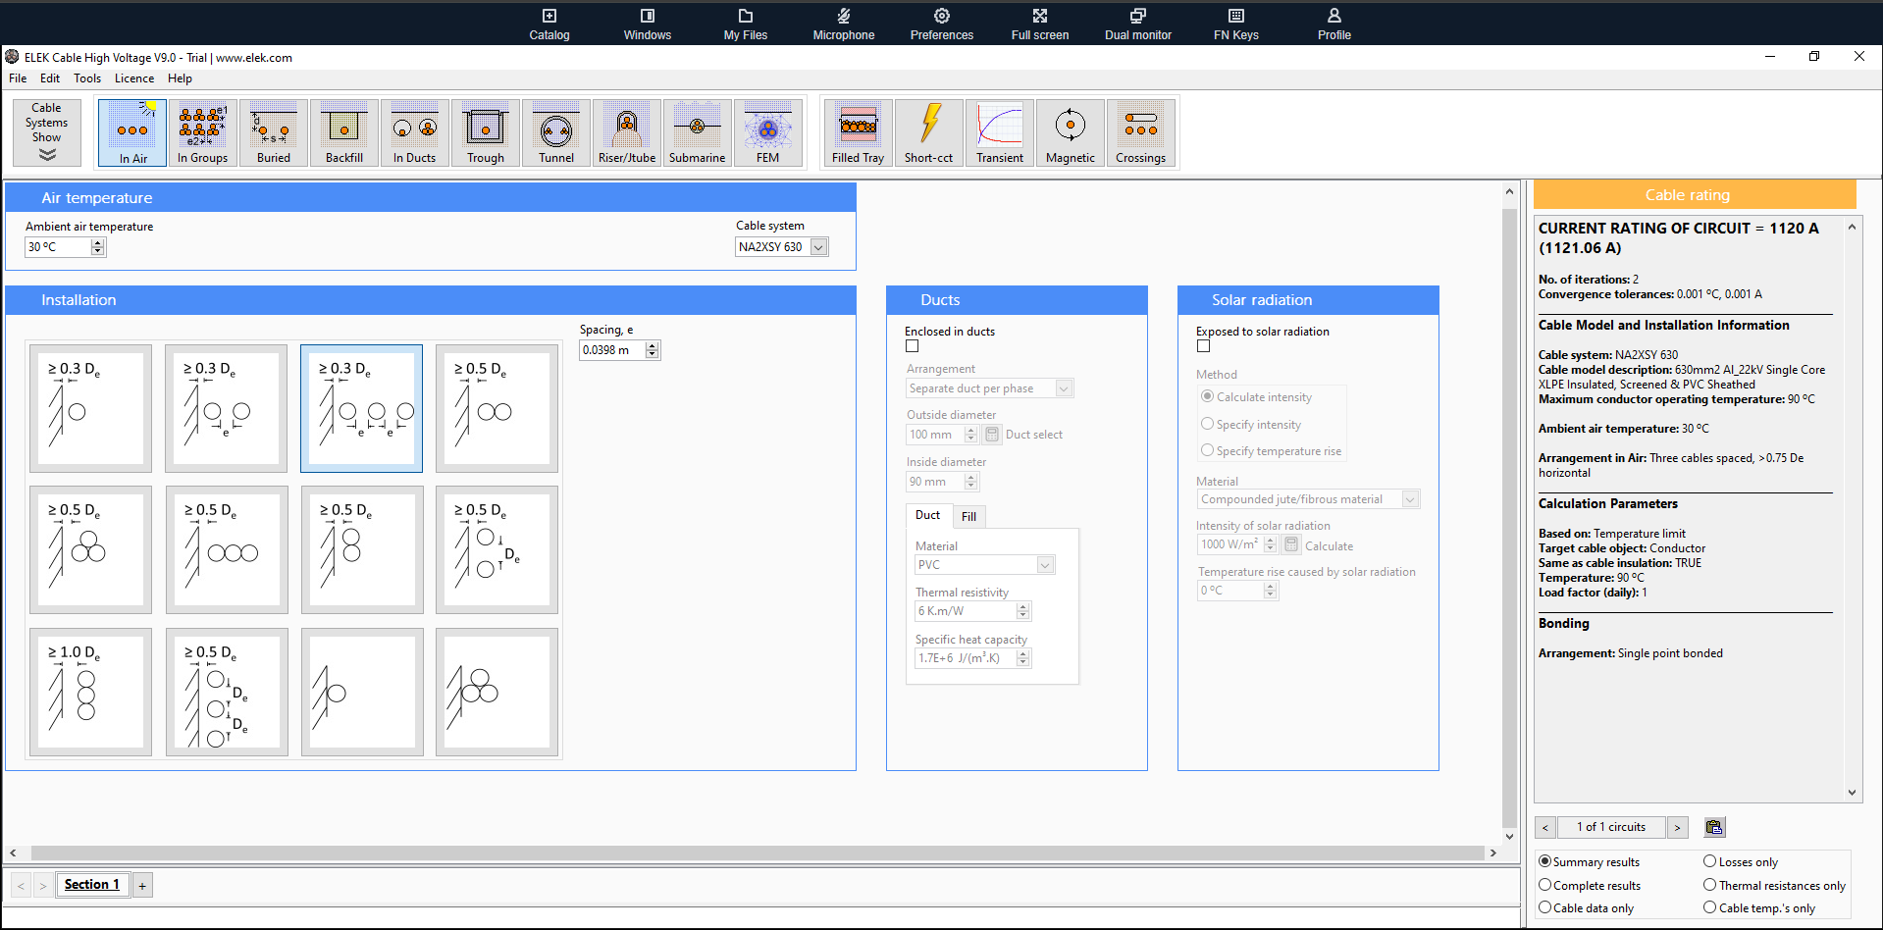Go to next circuit arrow button

pyautogui.click(x=1677, y=827)
